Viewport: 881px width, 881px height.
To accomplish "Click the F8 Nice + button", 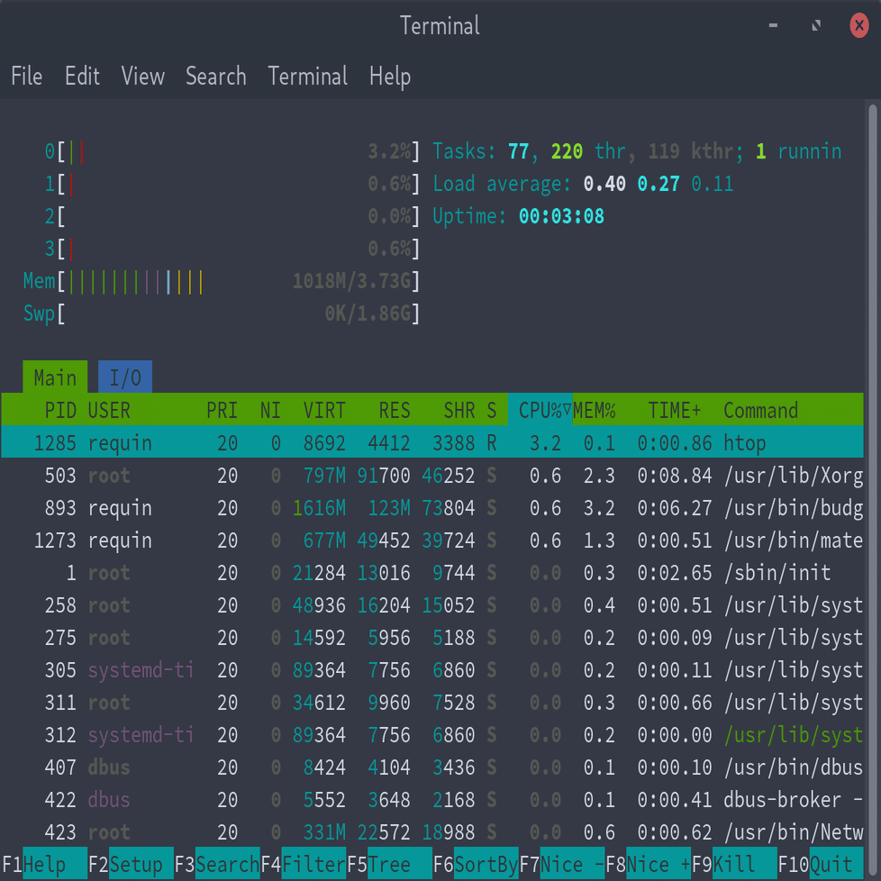I will pos(649,864).
